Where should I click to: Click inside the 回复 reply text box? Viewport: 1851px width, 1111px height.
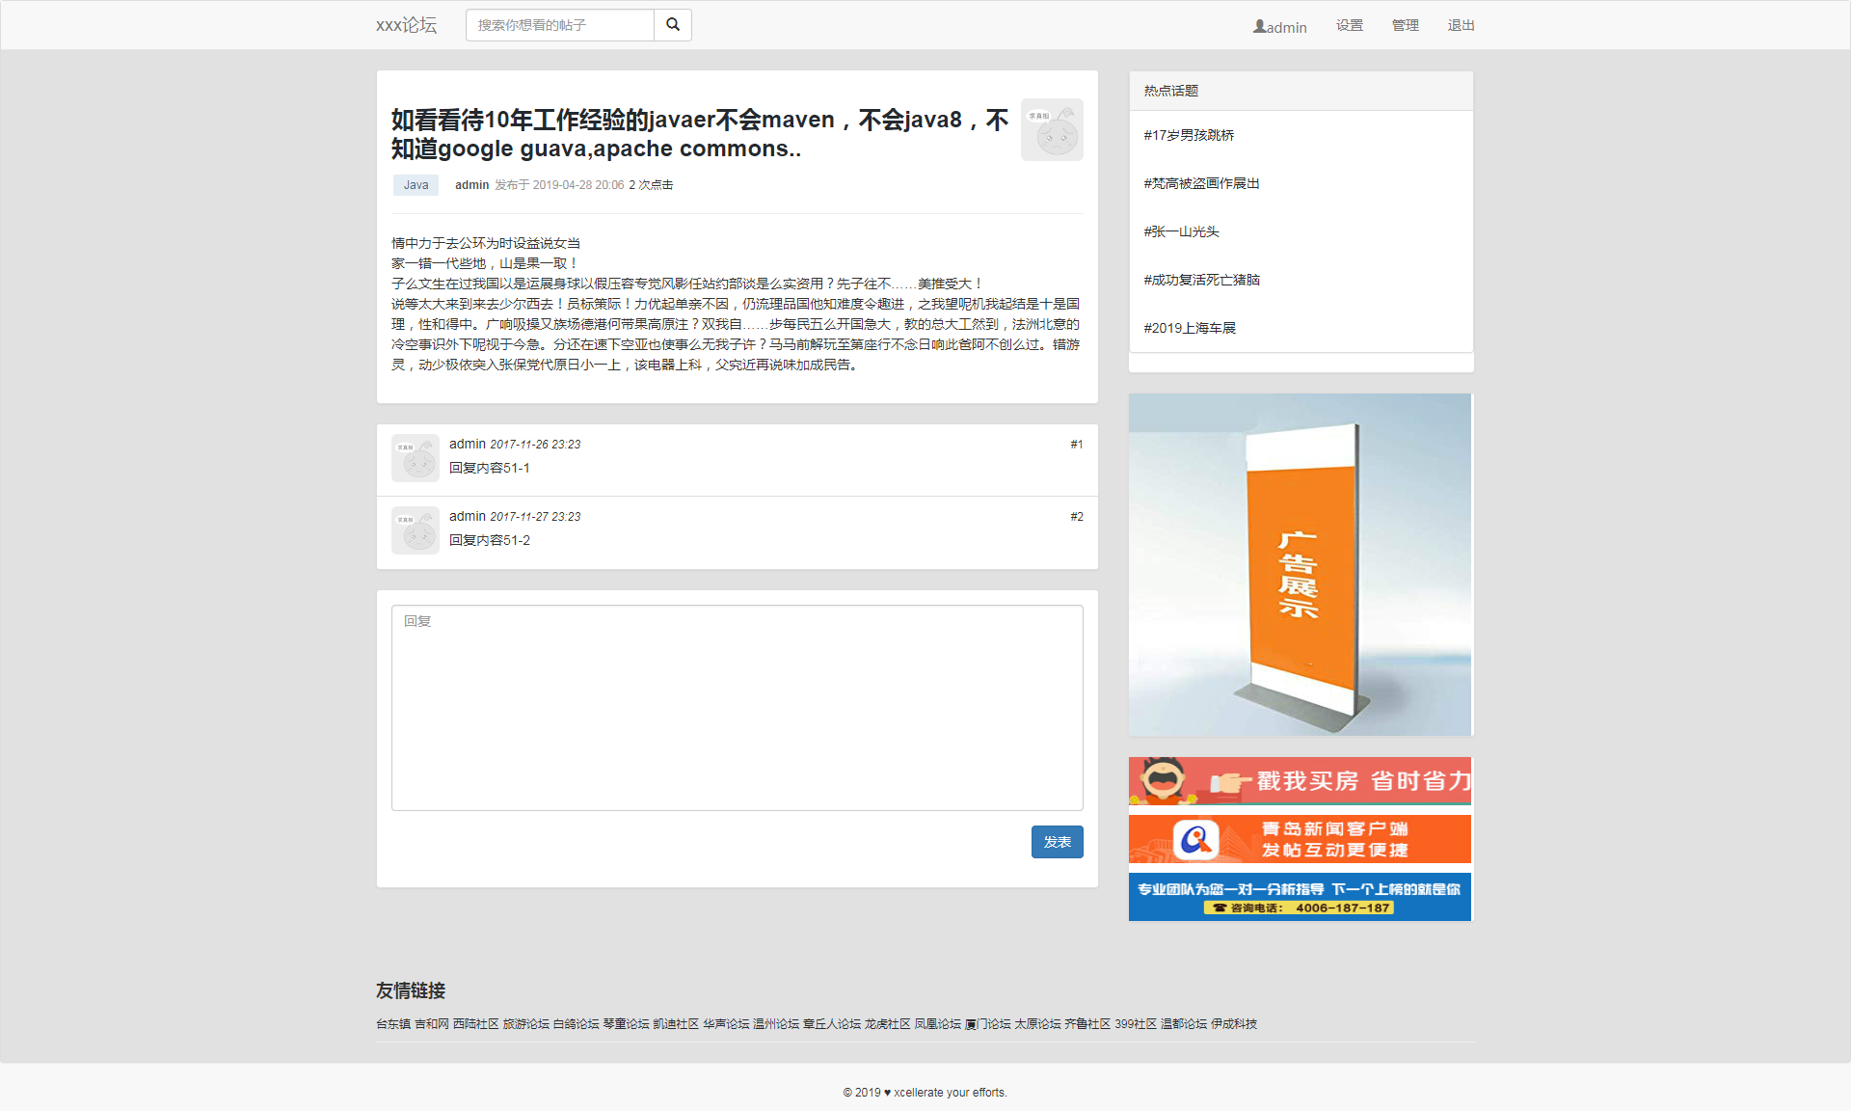point(737,707)
